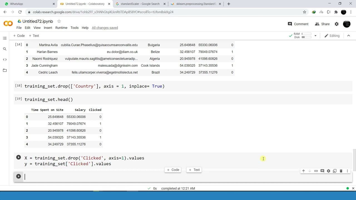Click the browser address bar URL
Image resolution: width=356 pixels, height=200 pixels.
103,12
